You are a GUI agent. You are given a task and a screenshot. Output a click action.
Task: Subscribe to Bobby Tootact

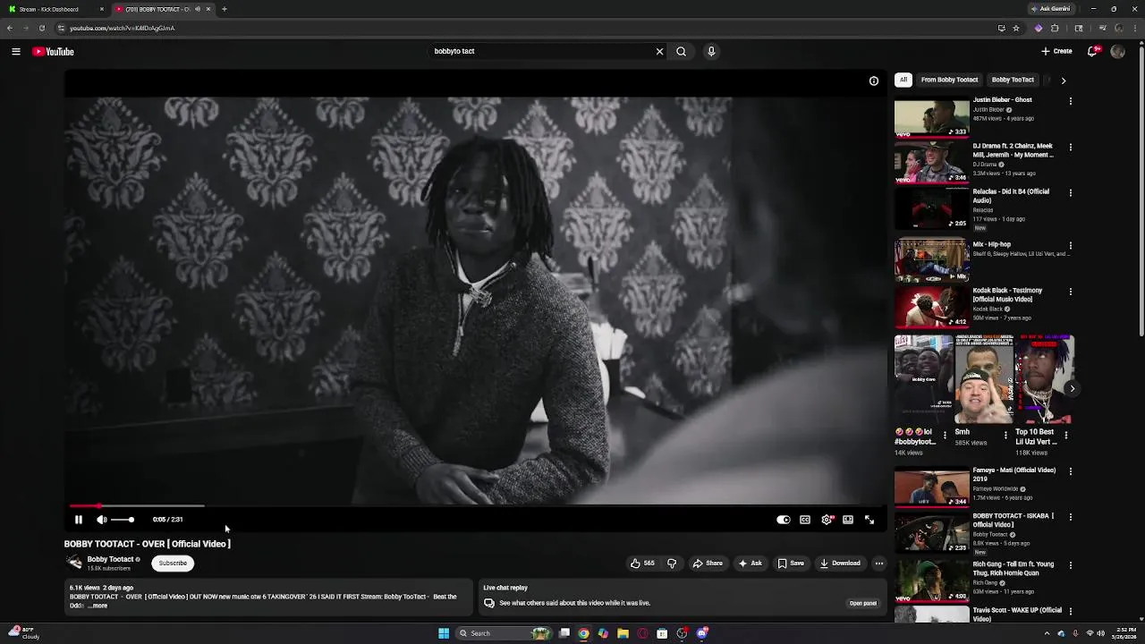173,563
